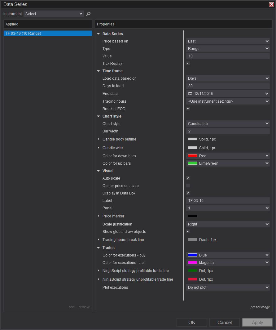This screenshot has width=276, height=330.
Task: Expand the Price marker property
Action: (x=99, y=216)
